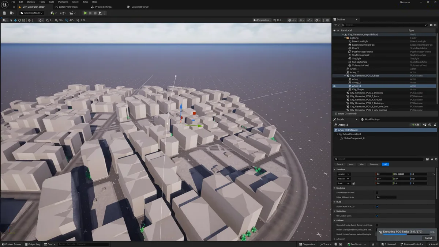Open the Add content (cube plus) toolbar icon
Screen dimensions: 439x247
pos(53,13)
